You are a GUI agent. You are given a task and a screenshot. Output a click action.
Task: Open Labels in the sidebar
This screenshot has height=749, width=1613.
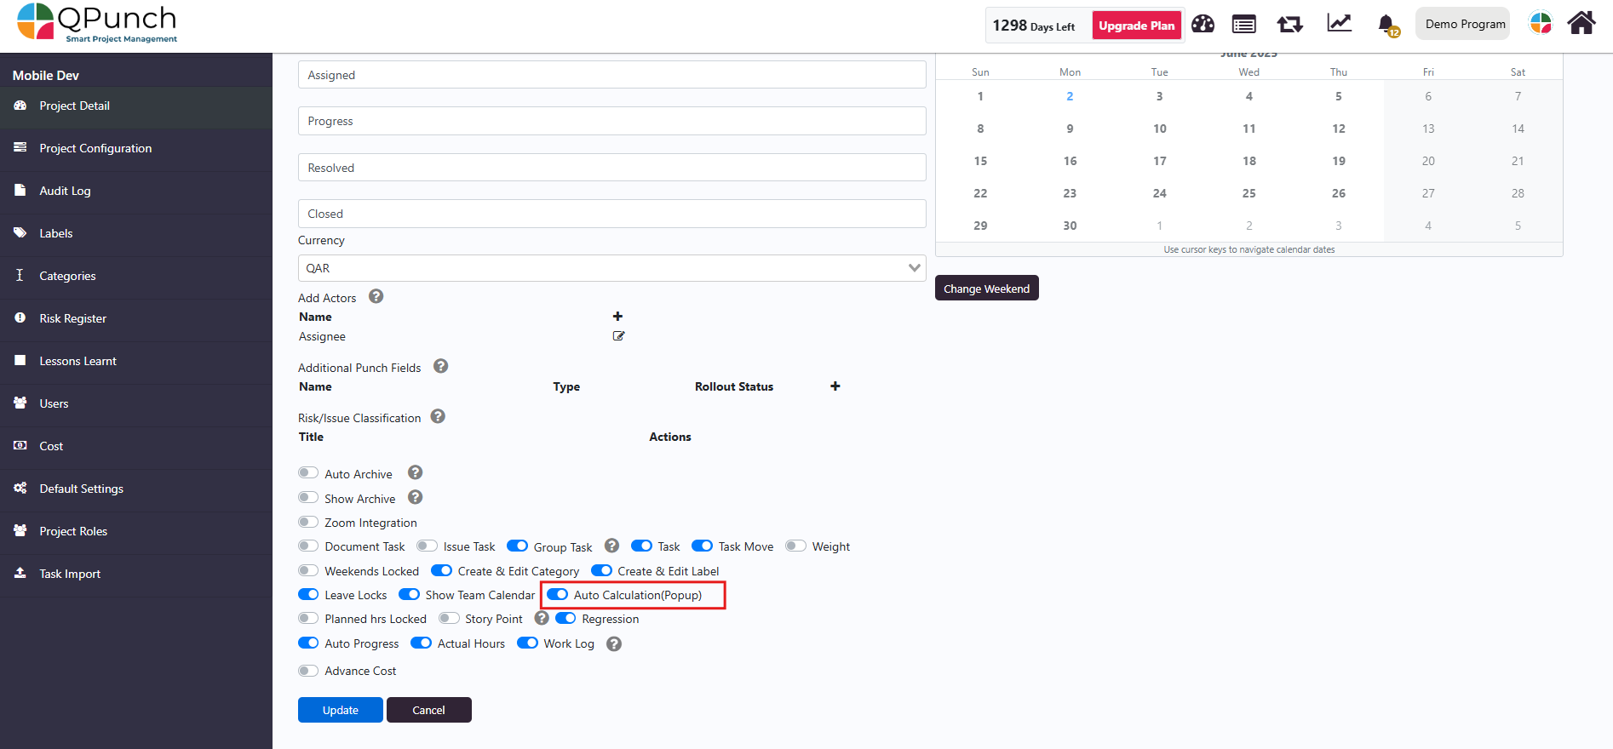(136, 233)
